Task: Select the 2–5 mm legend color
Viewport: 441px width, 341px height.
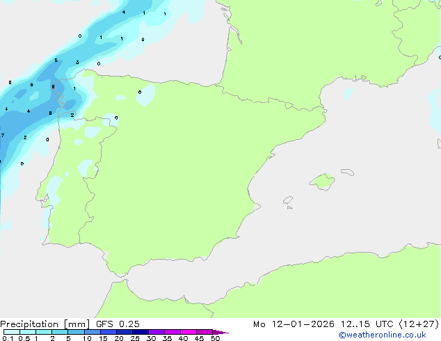Action: [60, 332]
